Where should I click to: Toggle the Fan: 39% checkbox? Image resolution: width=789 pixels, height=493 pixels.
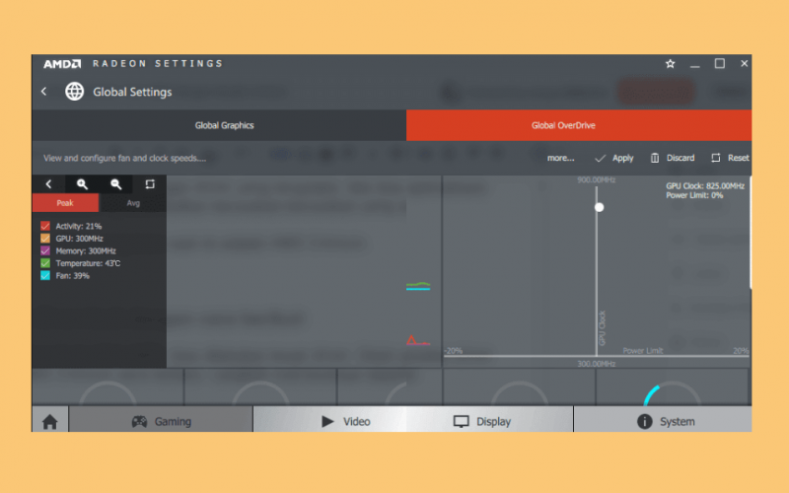[45, 276]
